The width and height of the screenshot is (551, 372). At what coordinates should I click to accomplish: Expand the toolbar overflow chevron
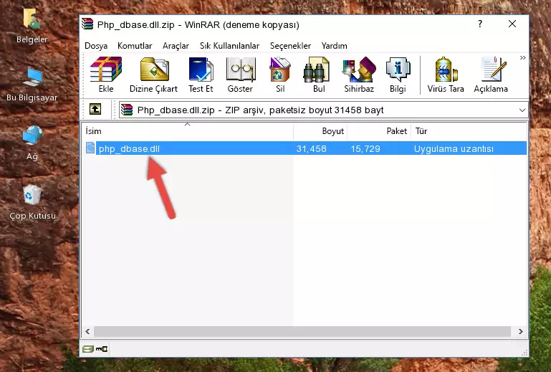pos(523,57)
